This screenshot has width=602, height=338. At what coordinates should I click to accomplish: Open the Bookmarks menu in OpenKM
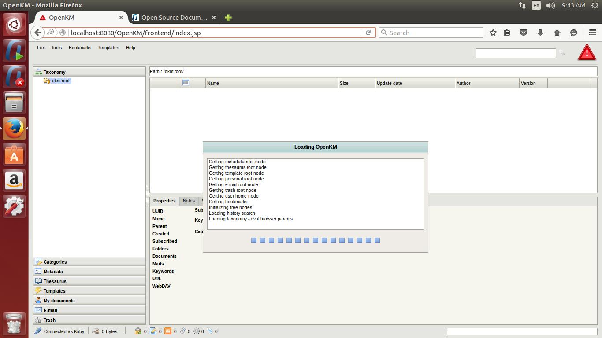pyautogui.click(x=80, y=48)
